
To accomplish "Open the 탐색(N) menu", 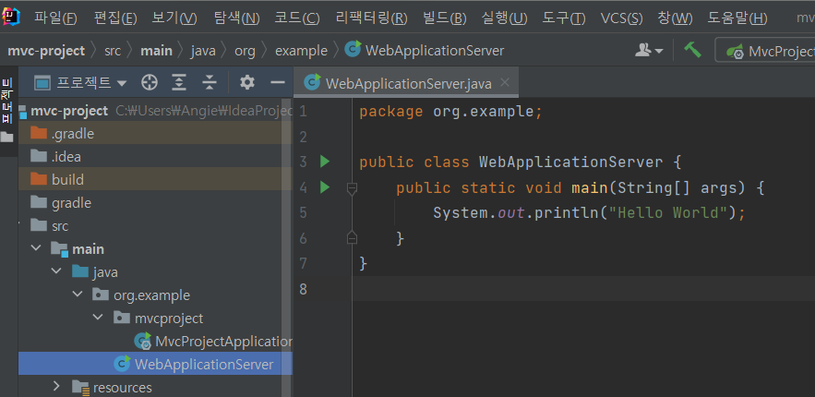I will 236,18.
